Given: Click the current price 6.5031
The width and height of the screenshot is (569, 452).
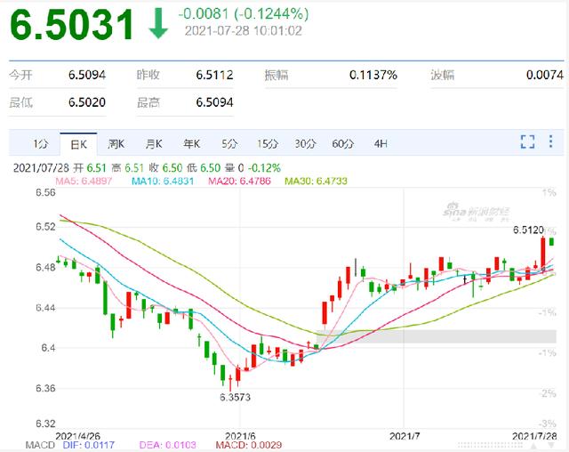Looking at the screenshot, I should (x=72, y=25).
